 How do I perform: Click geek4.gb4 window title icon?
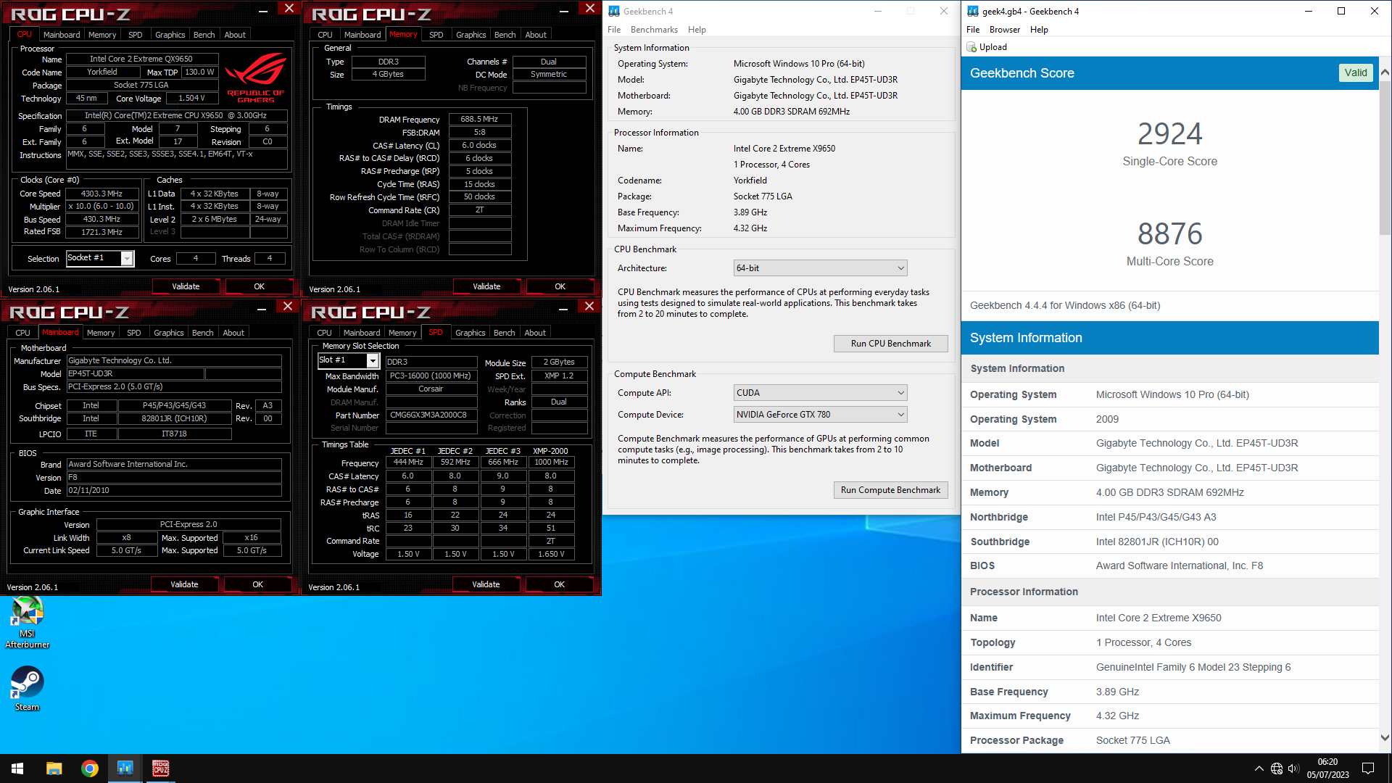coord(973,11)
